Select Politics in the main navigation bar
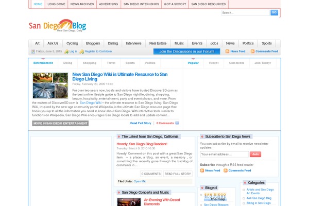 248,43
